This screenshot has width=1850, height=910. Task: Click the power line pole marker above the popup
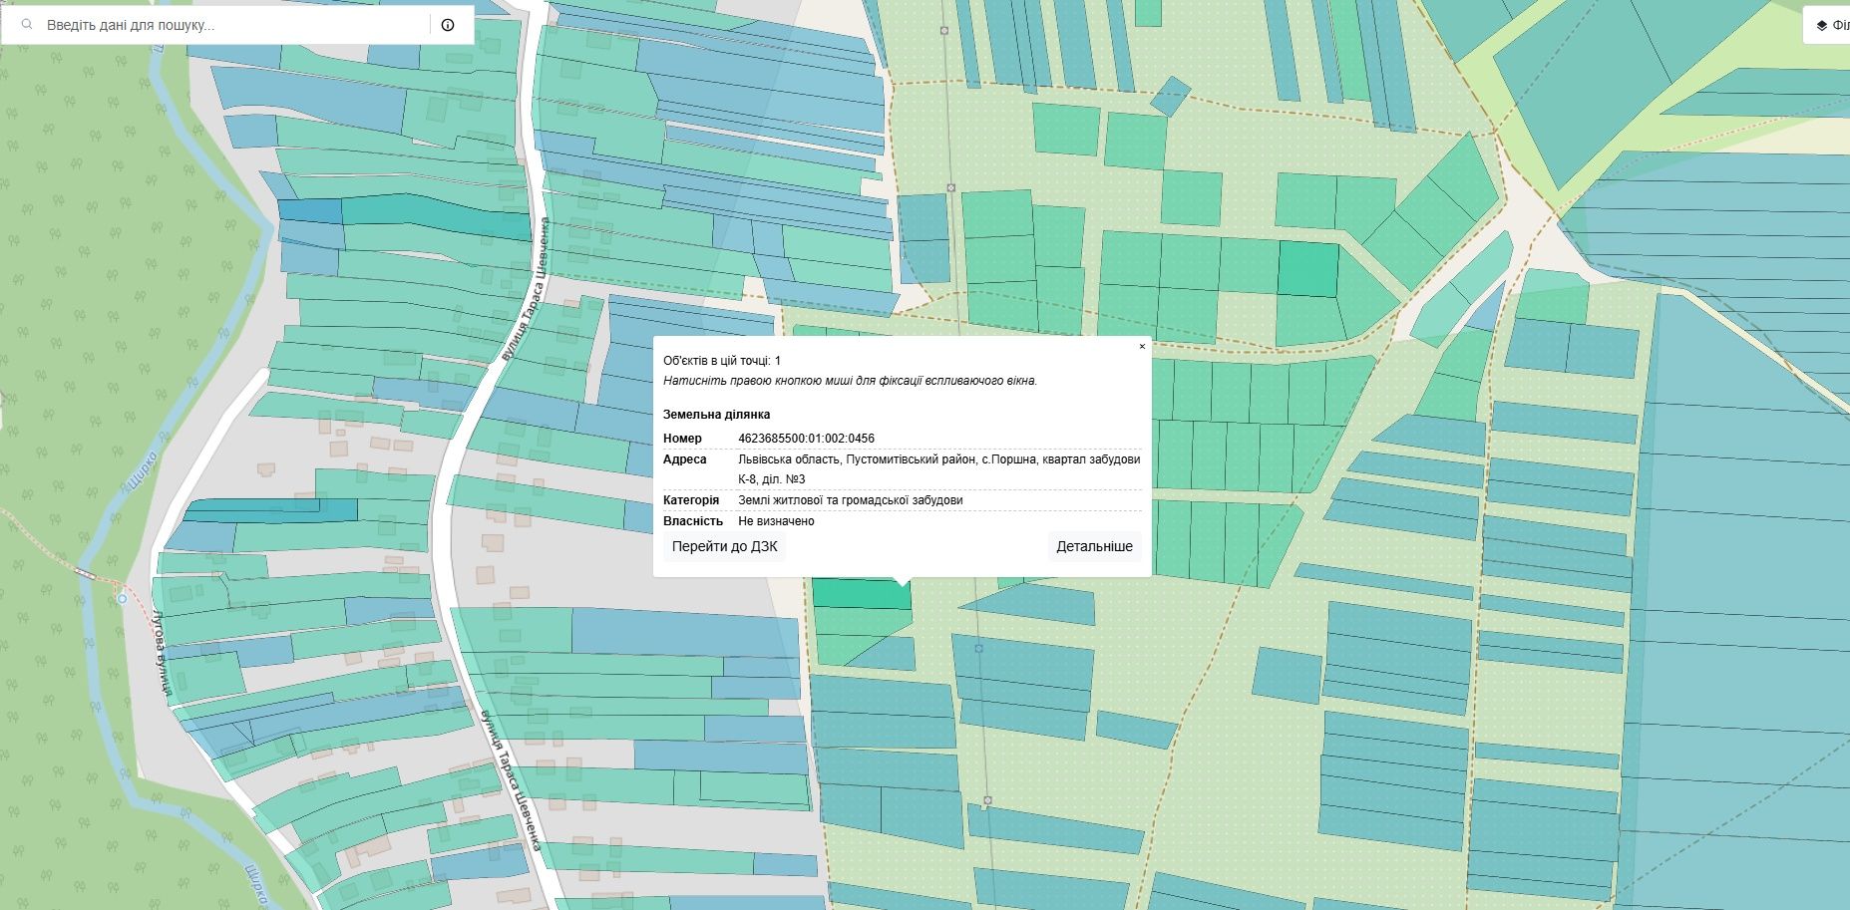point(951,187)
